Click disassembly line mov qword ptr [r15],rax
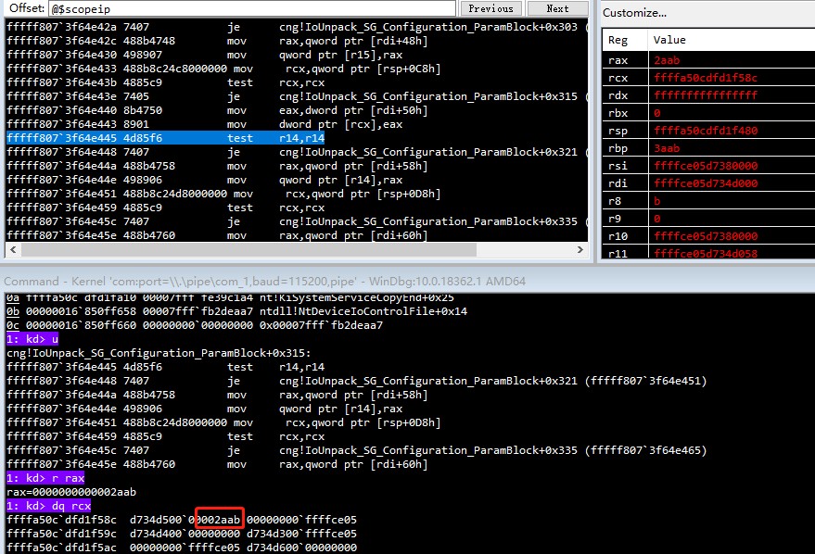The height and width of the screenshot is (554, 815). (204, 55)
